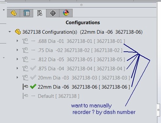The height and width of the screenshot is (123, 161).
Task: Expand the .688 Dia -01 configuration
Action: point(17,41)
